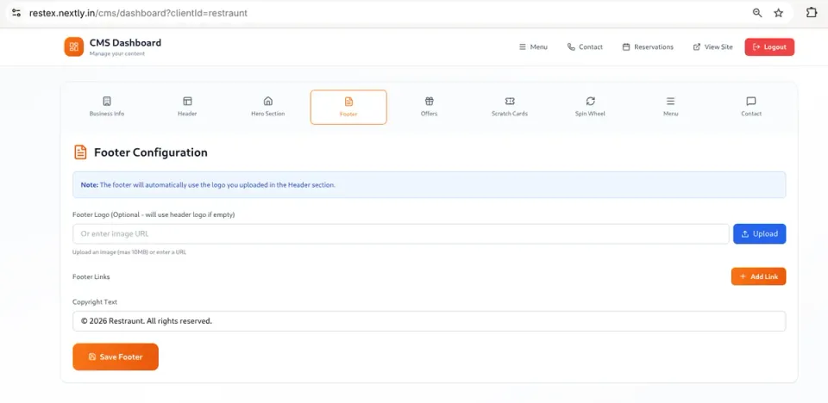
Task: Select the Footer tab
Action: click(348, 107)
